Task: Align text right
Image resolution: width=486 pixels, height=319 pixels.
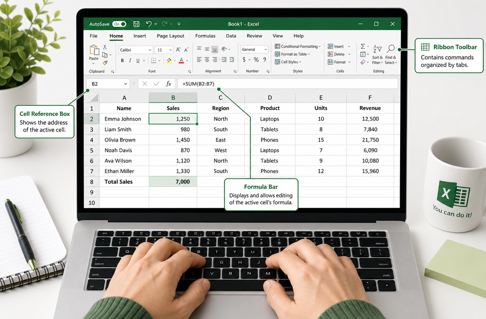Action: click(x=215, y=59)
